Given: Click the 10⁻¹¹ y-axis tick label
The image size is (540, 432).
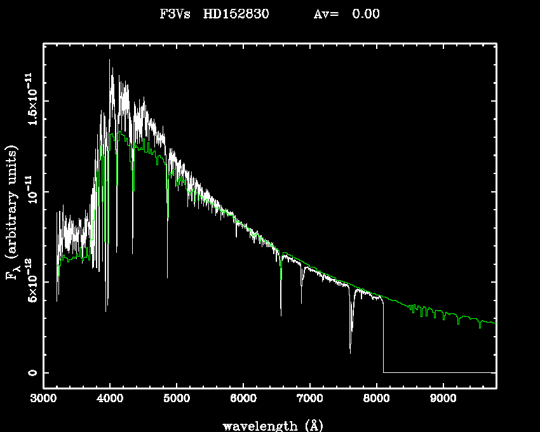Looking at the screenshot, I should tap(30, 191).
